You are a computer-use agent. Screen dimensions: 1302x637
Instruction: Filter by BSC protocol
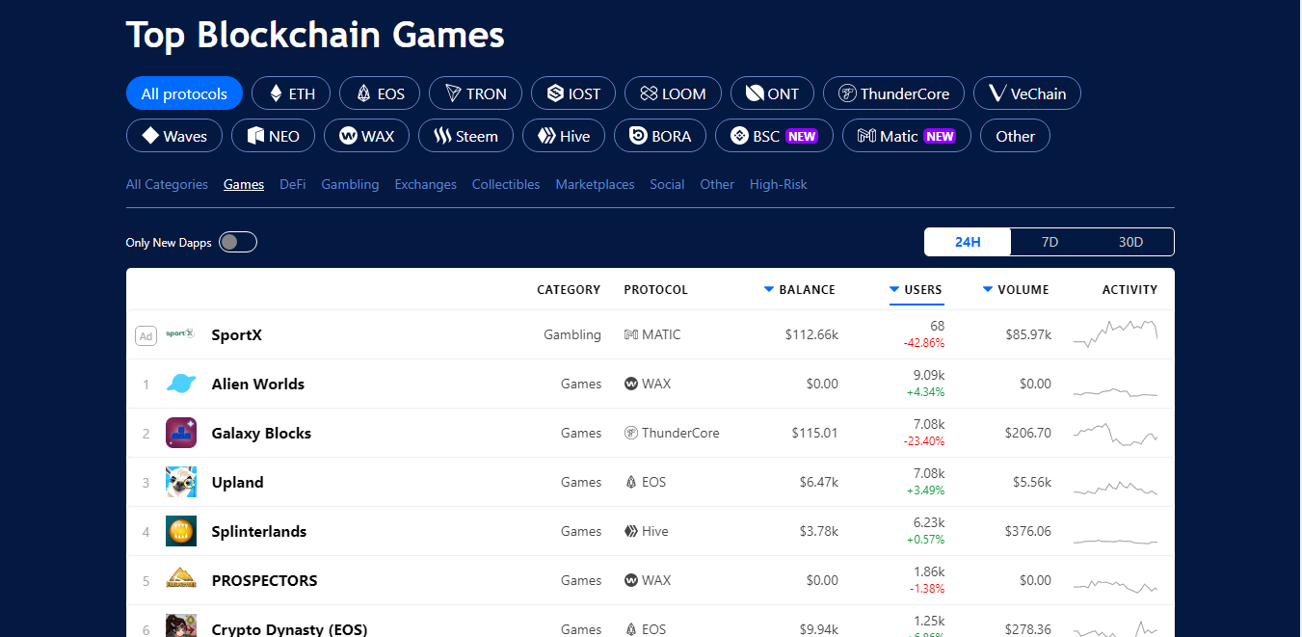(x=774, y=136)
